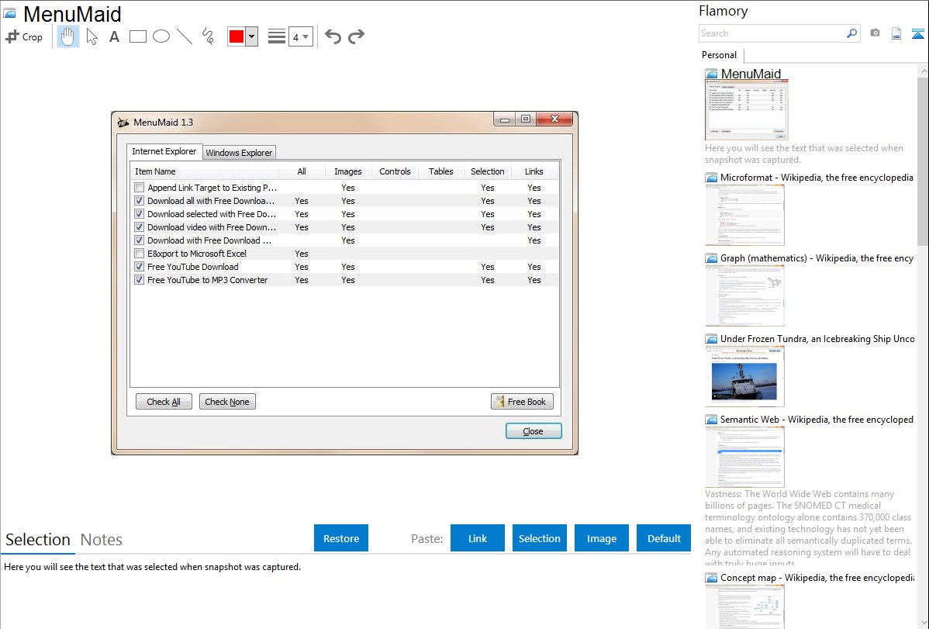Click the icon beside the Concept map title
This screenshot has width=929, height=629.
(x=712, y=578)
